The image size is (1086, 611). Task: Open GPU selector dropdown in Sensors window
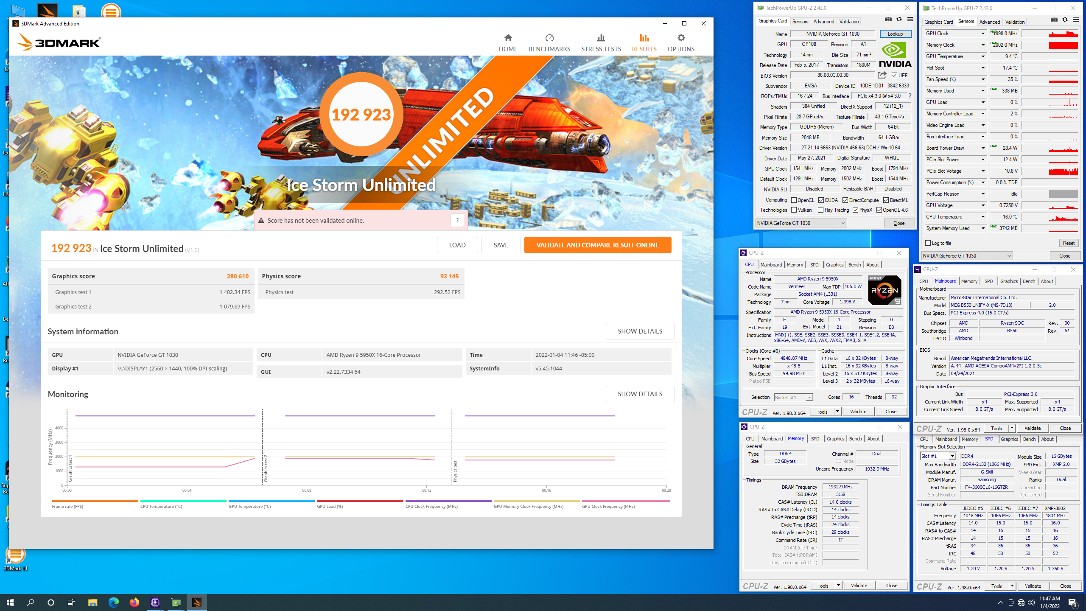pyautogui.click(x=967, y=255)
